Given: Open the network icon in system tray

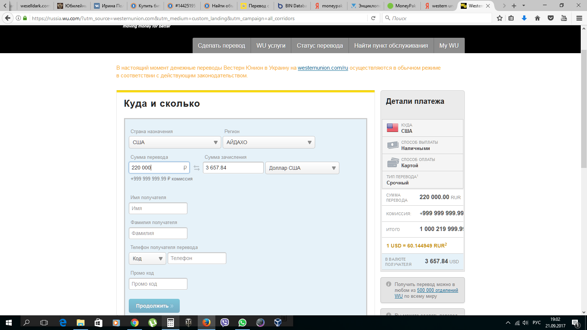Looking at the screenshot, I should coord(517,323).
